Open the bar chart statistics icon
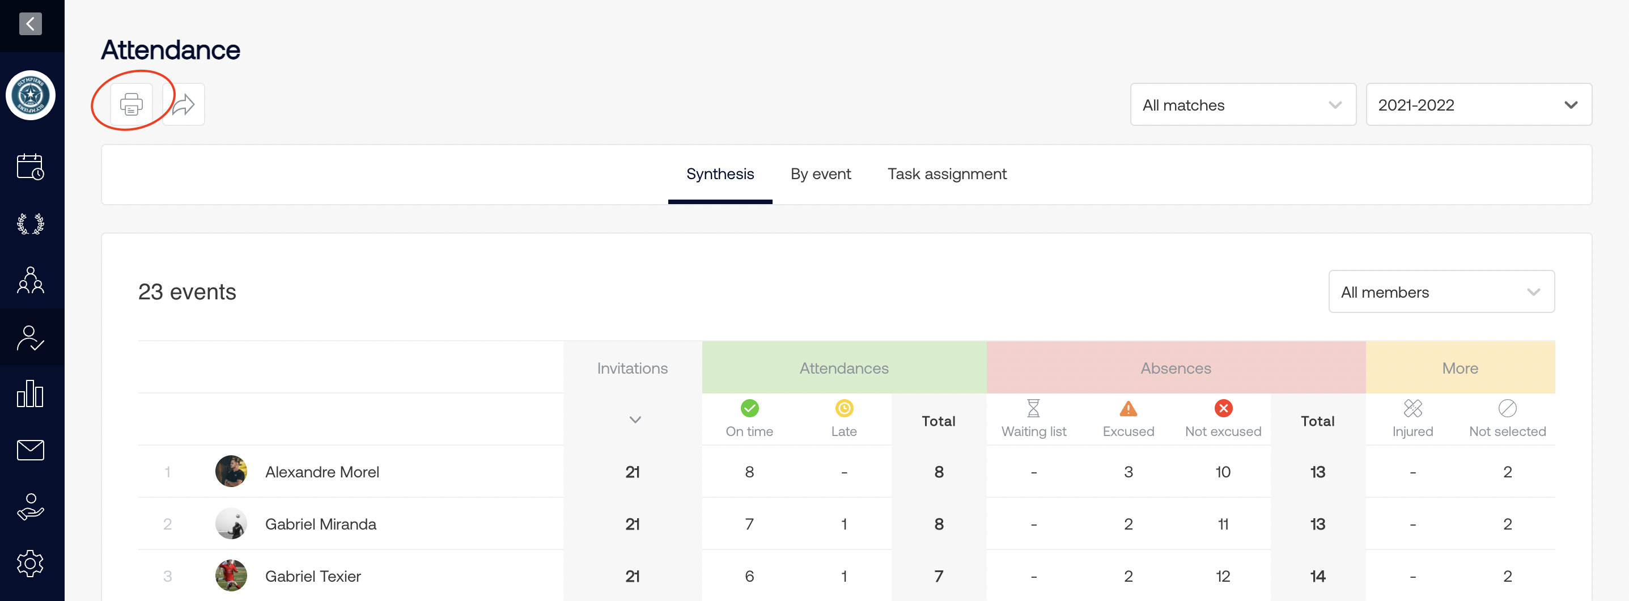Screen dimensions: 1629x601 click(31, 393)
